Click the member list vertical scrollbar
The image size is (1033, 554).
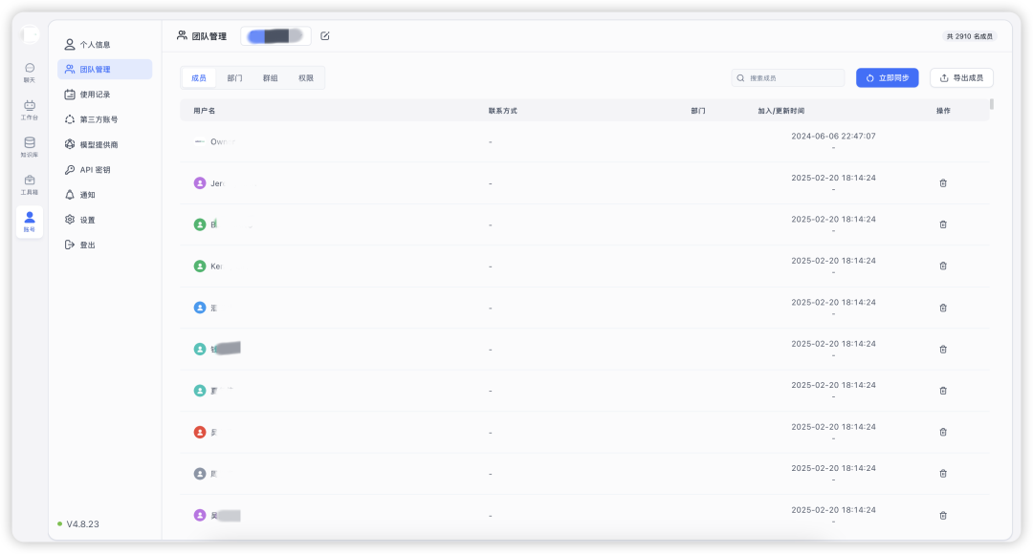point(992,104)
